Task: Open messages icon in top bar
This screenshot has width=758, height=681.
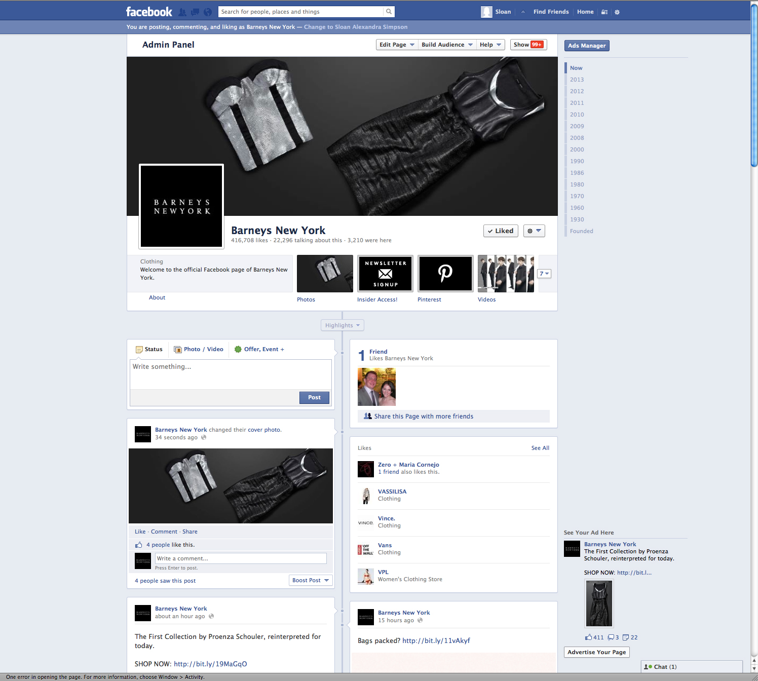Action: pyautogui.click(x=195, y=12)
